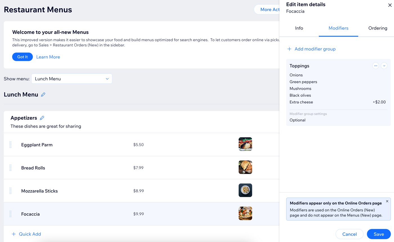Dismiss the Modifiers info notice

tap(387, 201)
